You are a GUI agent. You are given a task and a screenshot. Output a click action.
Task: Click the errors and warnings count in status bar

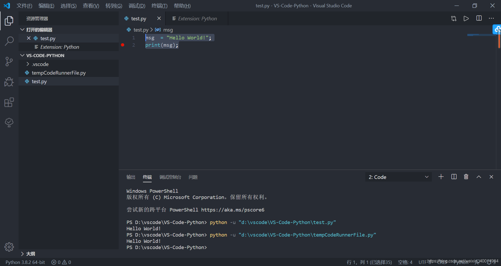click(x=61, y=262)
